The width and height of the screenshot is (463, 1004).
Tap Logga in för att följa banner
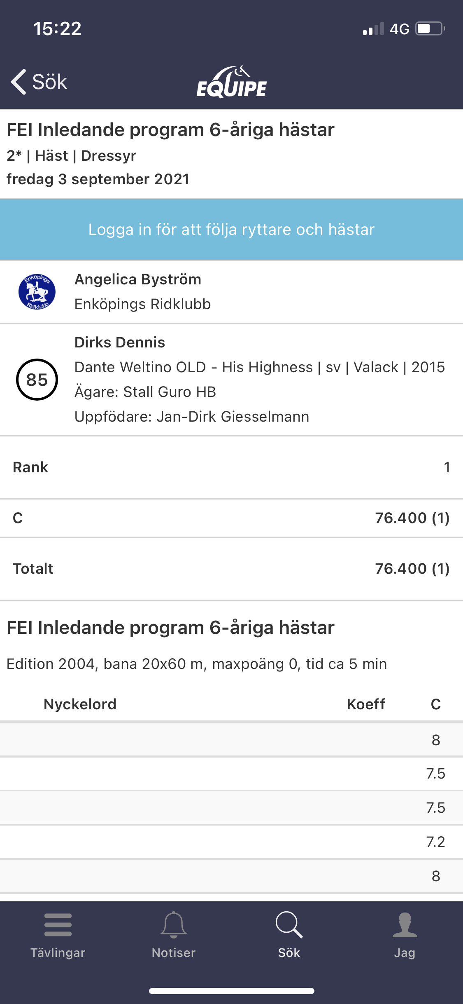click(x=231, y=230)
